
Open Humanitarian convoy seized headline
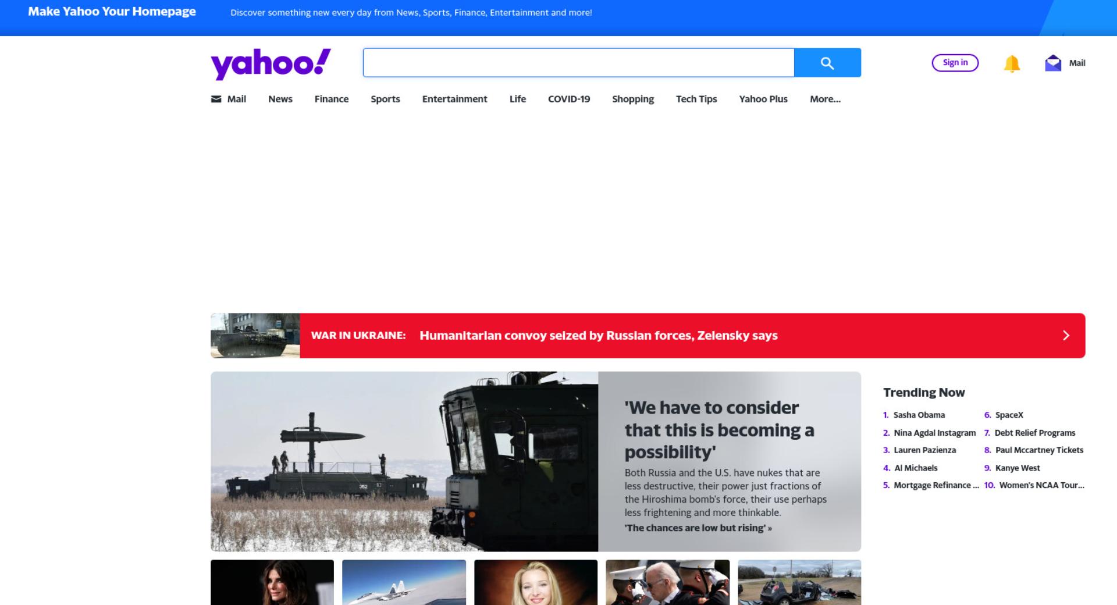pos(599,336)
